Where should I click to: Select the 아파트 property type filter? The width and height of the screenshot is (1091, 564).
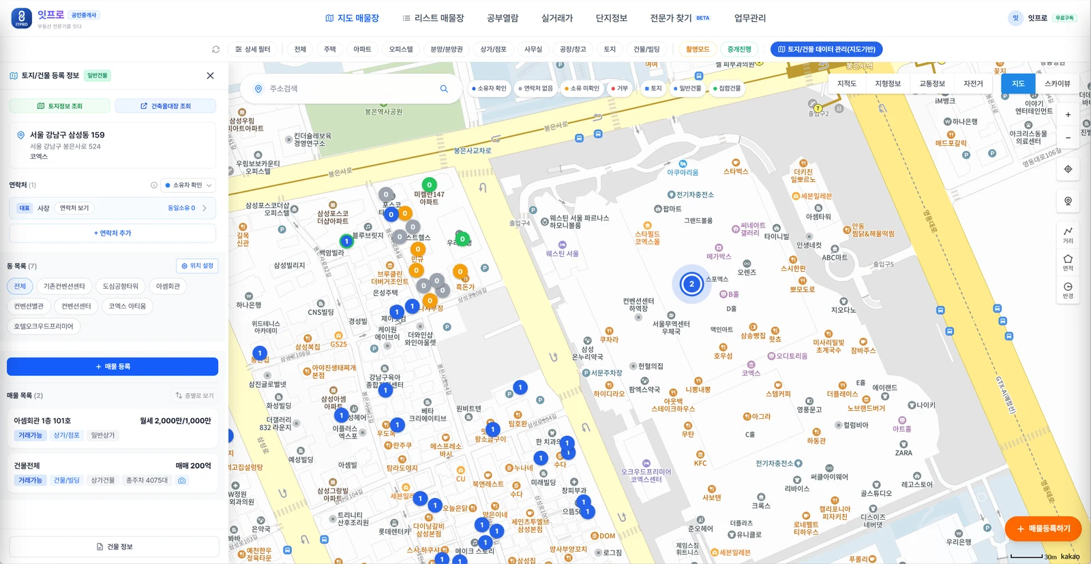click(x=362, y=49)
